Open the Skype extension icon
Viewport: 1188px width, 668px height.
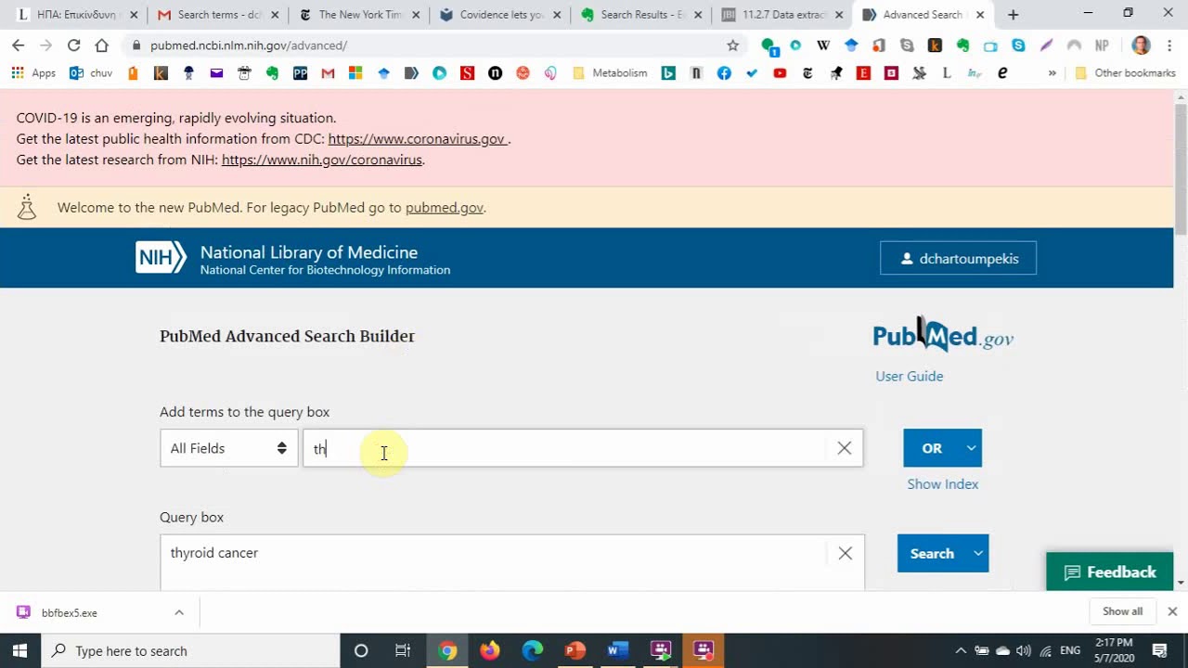1018,45
